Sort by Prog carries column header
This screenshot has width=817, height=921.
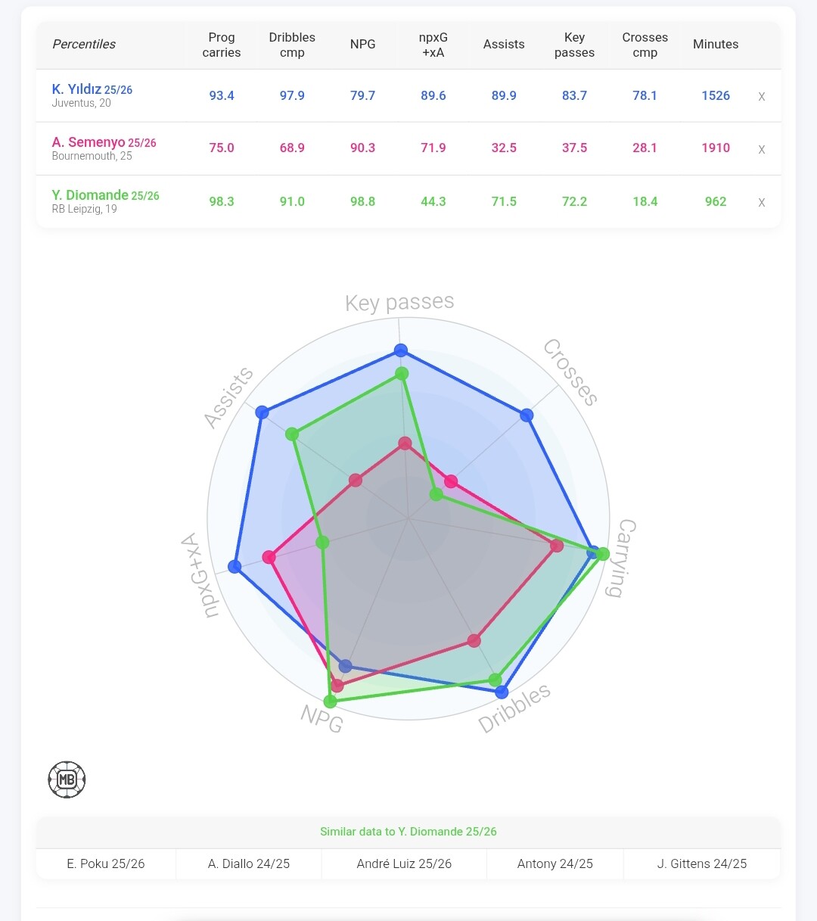222,45
